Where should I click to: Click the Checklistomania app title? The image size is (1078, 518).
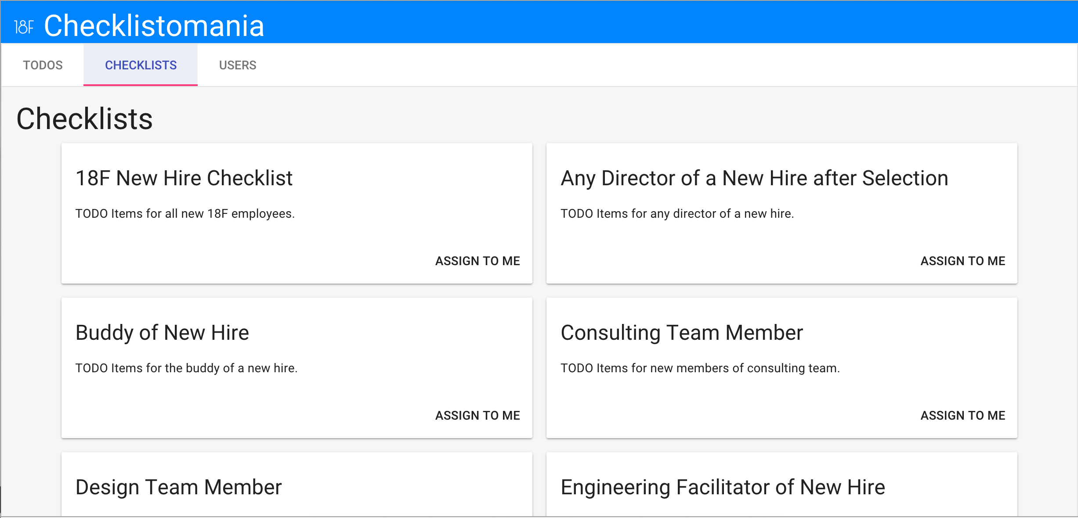[154, 25]
